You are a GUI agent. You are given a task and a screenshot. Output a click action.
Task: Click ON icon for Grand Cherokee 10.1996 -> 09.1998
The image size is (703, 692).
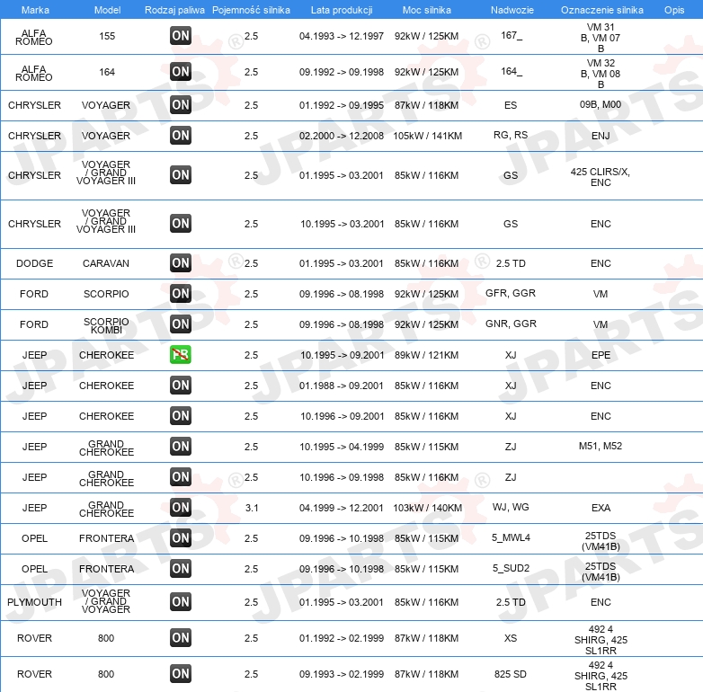click(181, 477)
